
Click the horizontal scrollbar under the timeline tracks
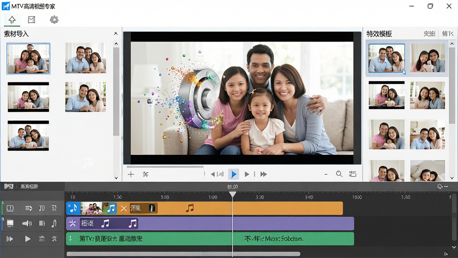(x=183, y=254)
